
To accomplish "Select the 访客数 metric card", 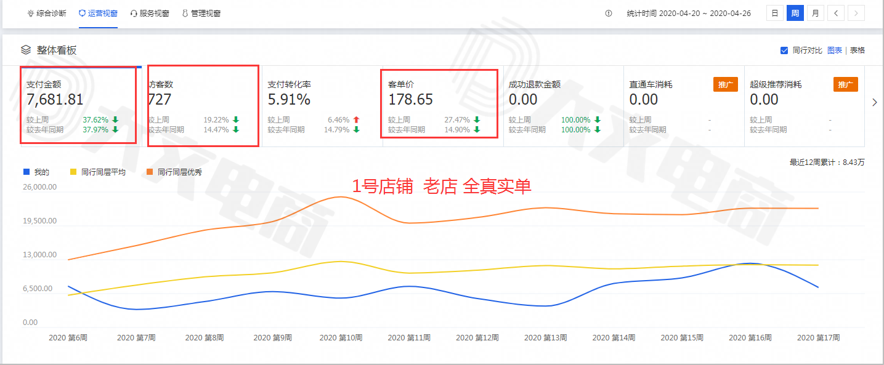I will point(202,106).
